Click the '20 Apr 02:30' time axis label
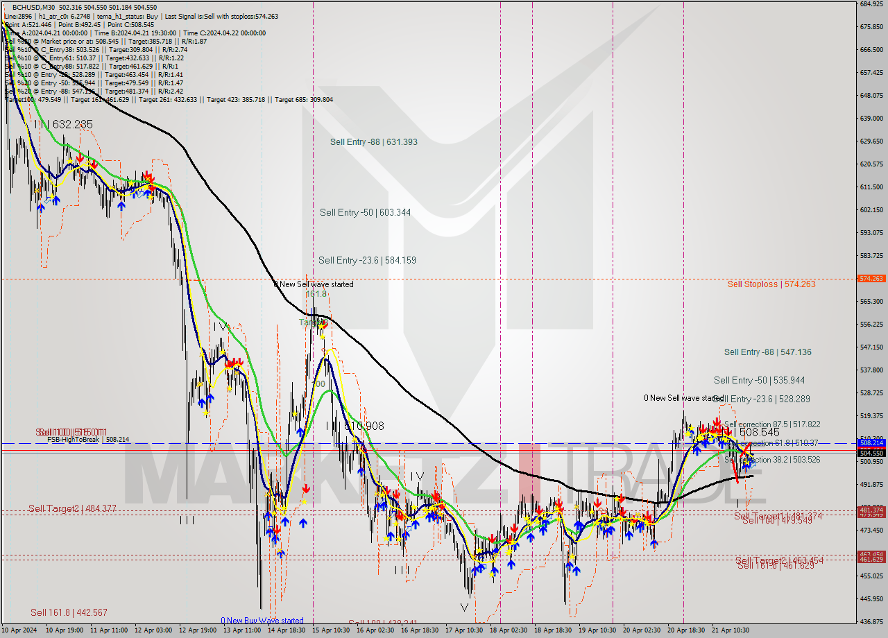Screen dimensions: 888x638 (x=641, y=631)
